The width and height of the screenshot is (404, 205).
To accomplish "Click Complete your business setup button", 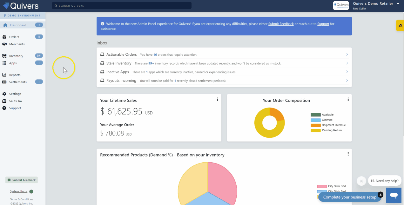I will point(350,197).
